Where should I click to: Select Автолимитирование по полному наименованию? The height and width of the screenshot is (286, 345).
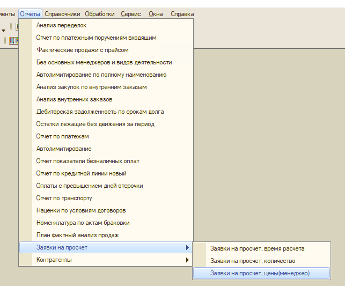(x=106, y=75)
